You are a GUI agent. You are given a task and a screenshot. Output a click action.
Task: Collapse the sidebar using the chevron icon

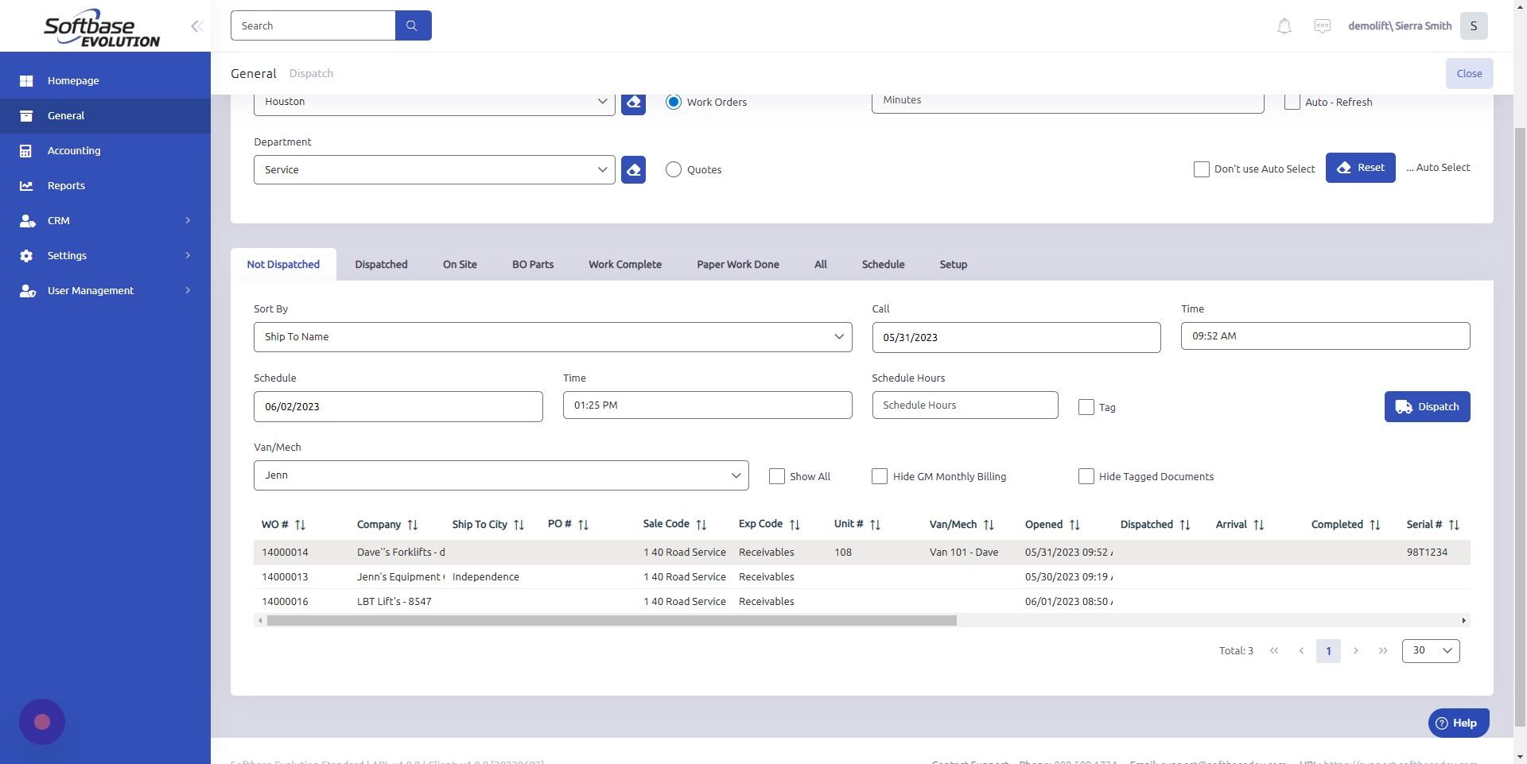(x=196, y=25)
